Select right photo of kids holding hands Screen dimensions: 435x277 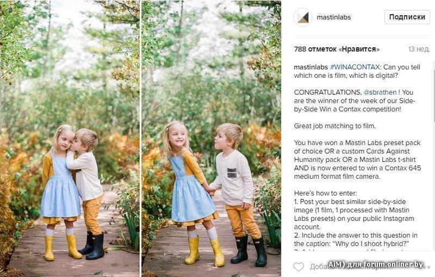pos(212,138)
